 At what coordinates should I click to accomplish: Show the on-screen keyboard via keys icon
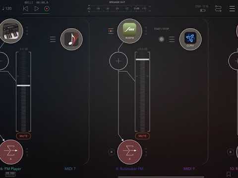10,174
